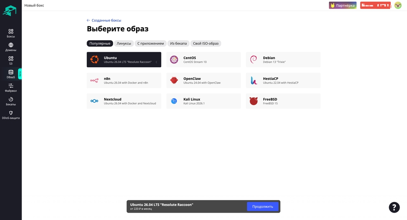Open the DDoS-защита section in the sidebar
This screenshot has height=220, width=407.
(11, 115)
